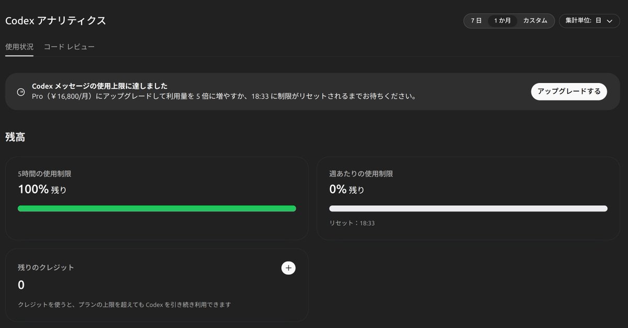The height and width of the screenshot is (328, 628).
Task: Click the 残高 section heading
Action: 15,137
